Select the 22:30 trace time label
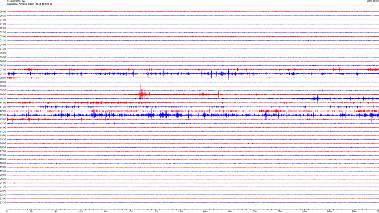This screenshot has height=213, width=379. coord(3,194)
